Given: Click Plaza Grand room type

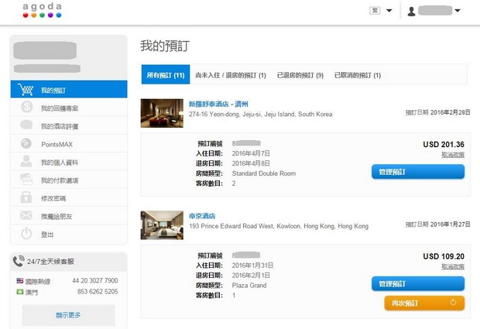Looking at the screenshot, I should (249, 285).
